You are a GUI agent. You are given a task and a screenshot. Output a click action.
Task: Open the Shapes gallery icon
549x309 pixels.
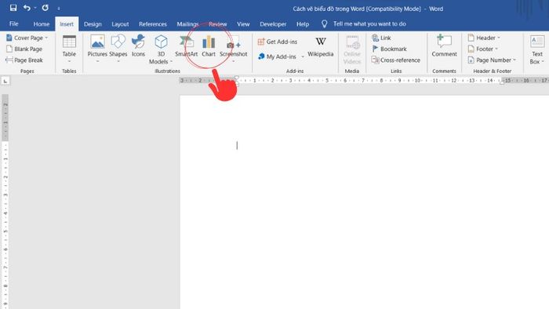[118, 42]
